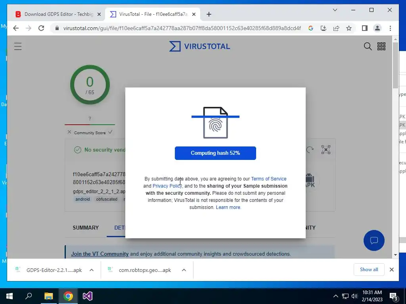Close the VirusTotal tab

(x=193, y=14)
